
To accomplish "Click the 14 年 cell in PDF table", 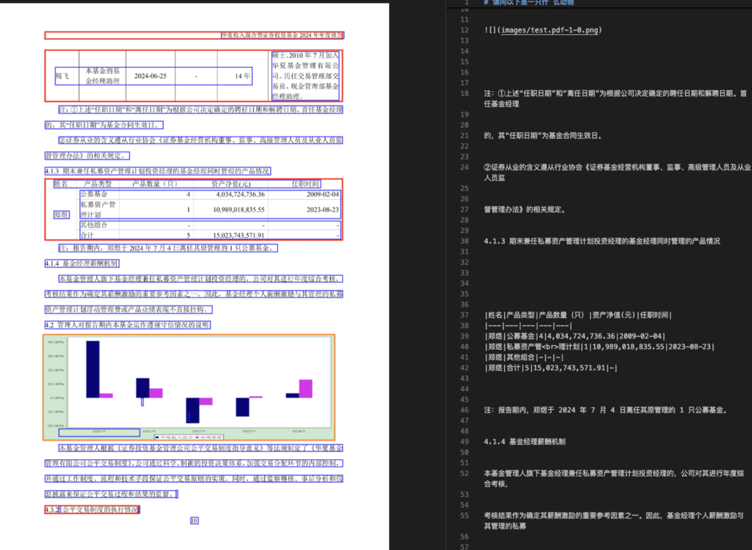I will click(243, 76).
